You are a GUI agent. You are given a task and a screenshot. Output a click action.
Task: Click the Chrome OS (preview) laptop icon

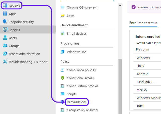click(63, 7)
